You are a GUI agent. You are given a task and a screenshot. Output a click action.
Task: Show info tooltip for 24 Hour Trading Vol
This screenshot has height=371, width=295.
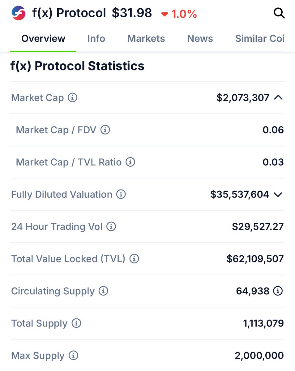click(111, 227)
